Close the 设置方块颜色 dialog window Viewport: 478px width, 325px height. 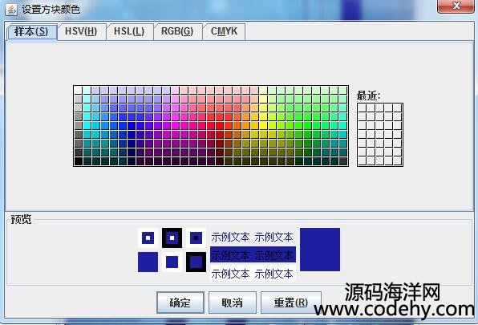click(x=456, y=6)
